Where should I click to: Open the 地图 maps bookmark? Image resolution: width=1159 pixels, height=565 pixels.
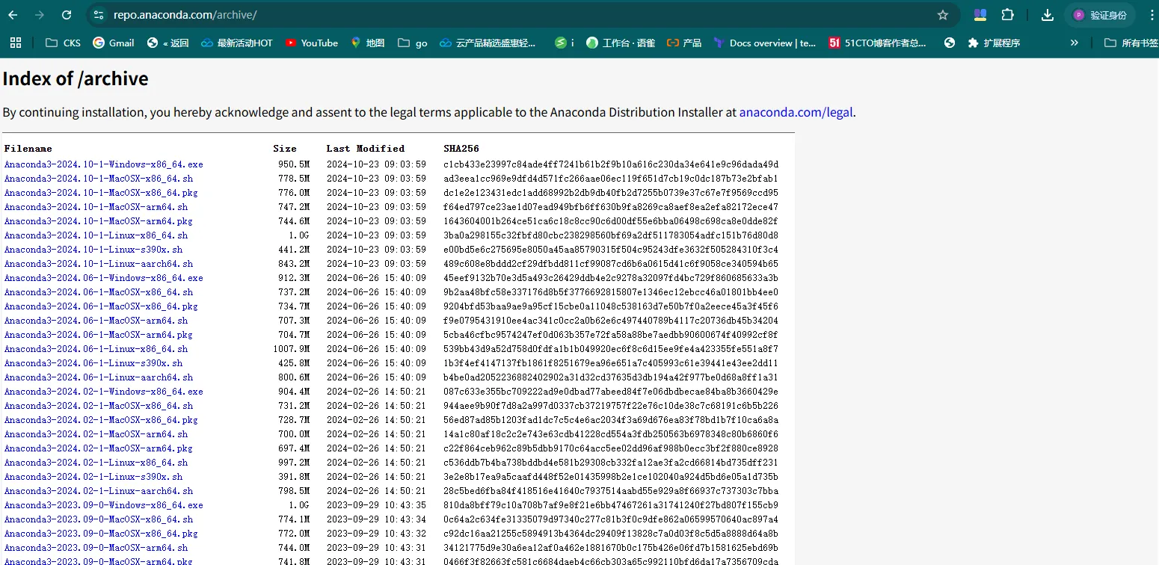pos(368,43)
